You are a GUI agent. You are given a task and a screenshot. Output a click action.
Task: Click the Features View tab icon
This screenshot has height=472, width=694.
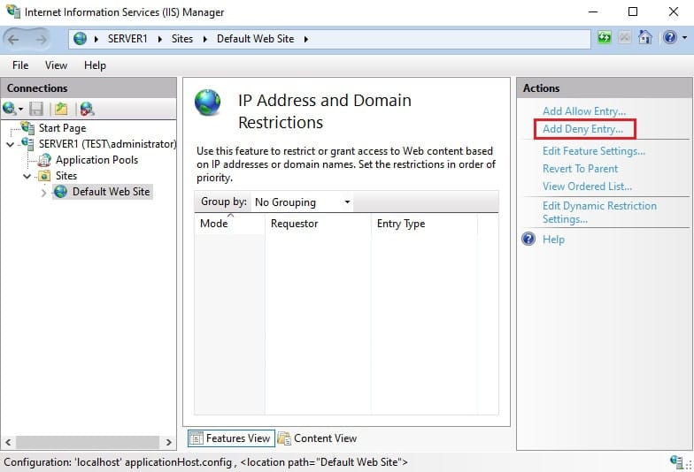pos(197,438)
